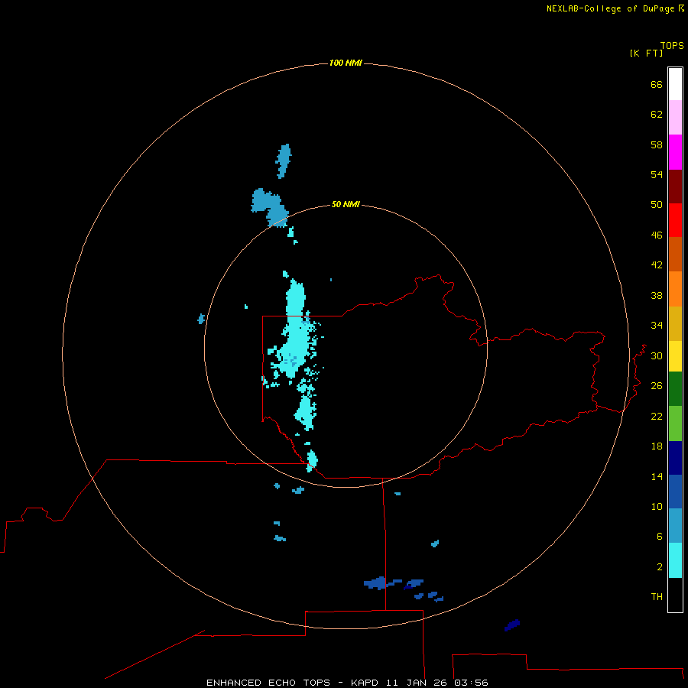This screenshot has height=688, width=688.
Task: Select the dark green legend swatch
Action: pos(675,389)
